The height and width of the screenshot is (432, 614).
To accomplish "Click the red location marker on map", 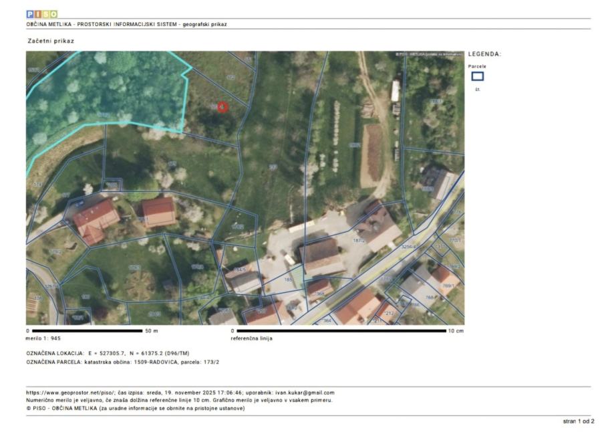I will click(x=222, y=107).
